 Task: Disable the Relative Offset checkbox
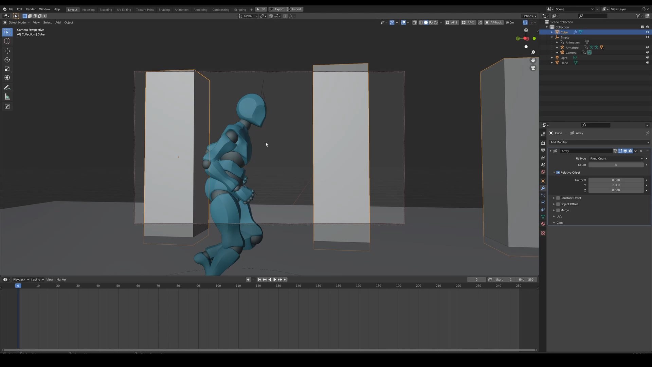click(x=558, y=173)
